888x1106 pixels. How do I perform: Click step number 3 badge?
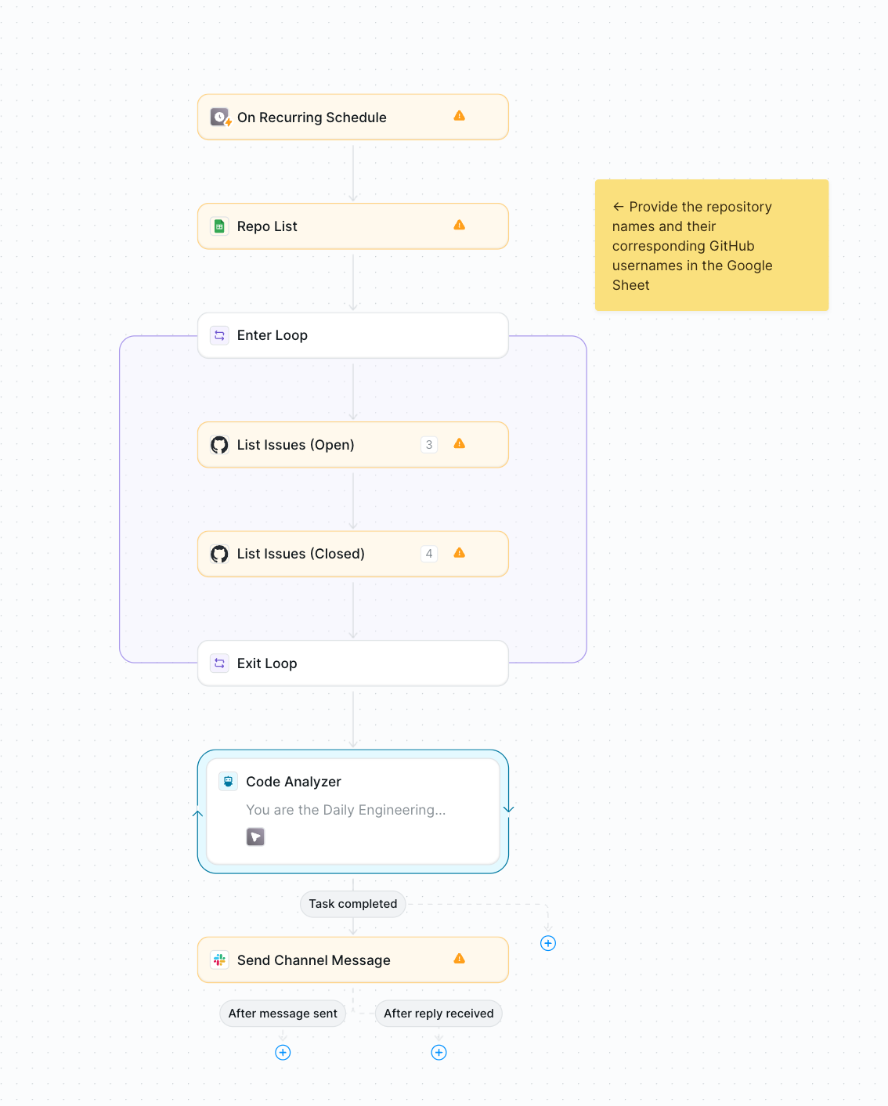point(429,445)
